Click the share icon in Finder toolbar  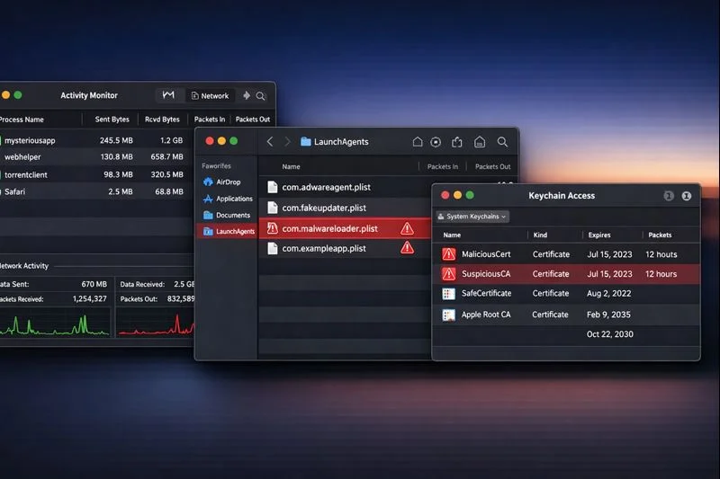pos(457,142)
